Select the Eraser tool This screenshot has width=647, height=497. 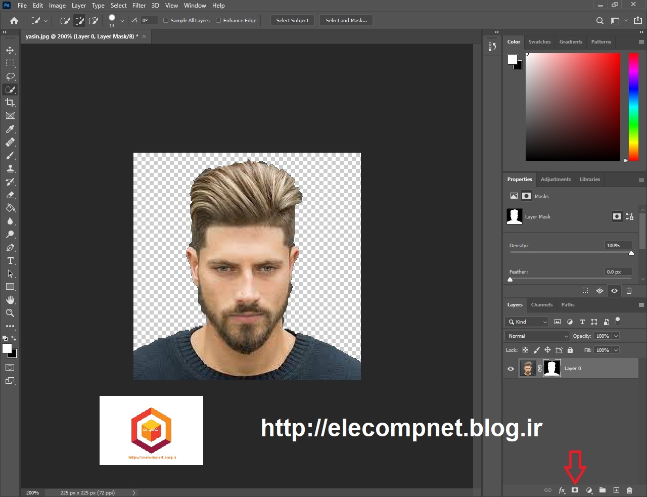point(10,195)
